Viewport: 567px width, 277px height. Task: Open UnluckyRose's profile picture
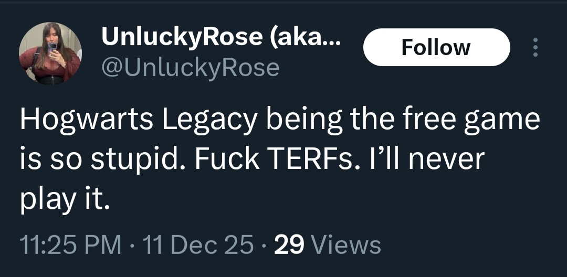tap(50, 53)
